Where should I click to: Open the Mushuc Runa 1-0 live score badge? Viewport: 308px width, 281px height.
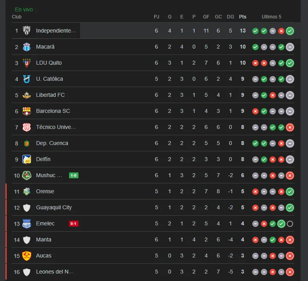pos(74,175)
